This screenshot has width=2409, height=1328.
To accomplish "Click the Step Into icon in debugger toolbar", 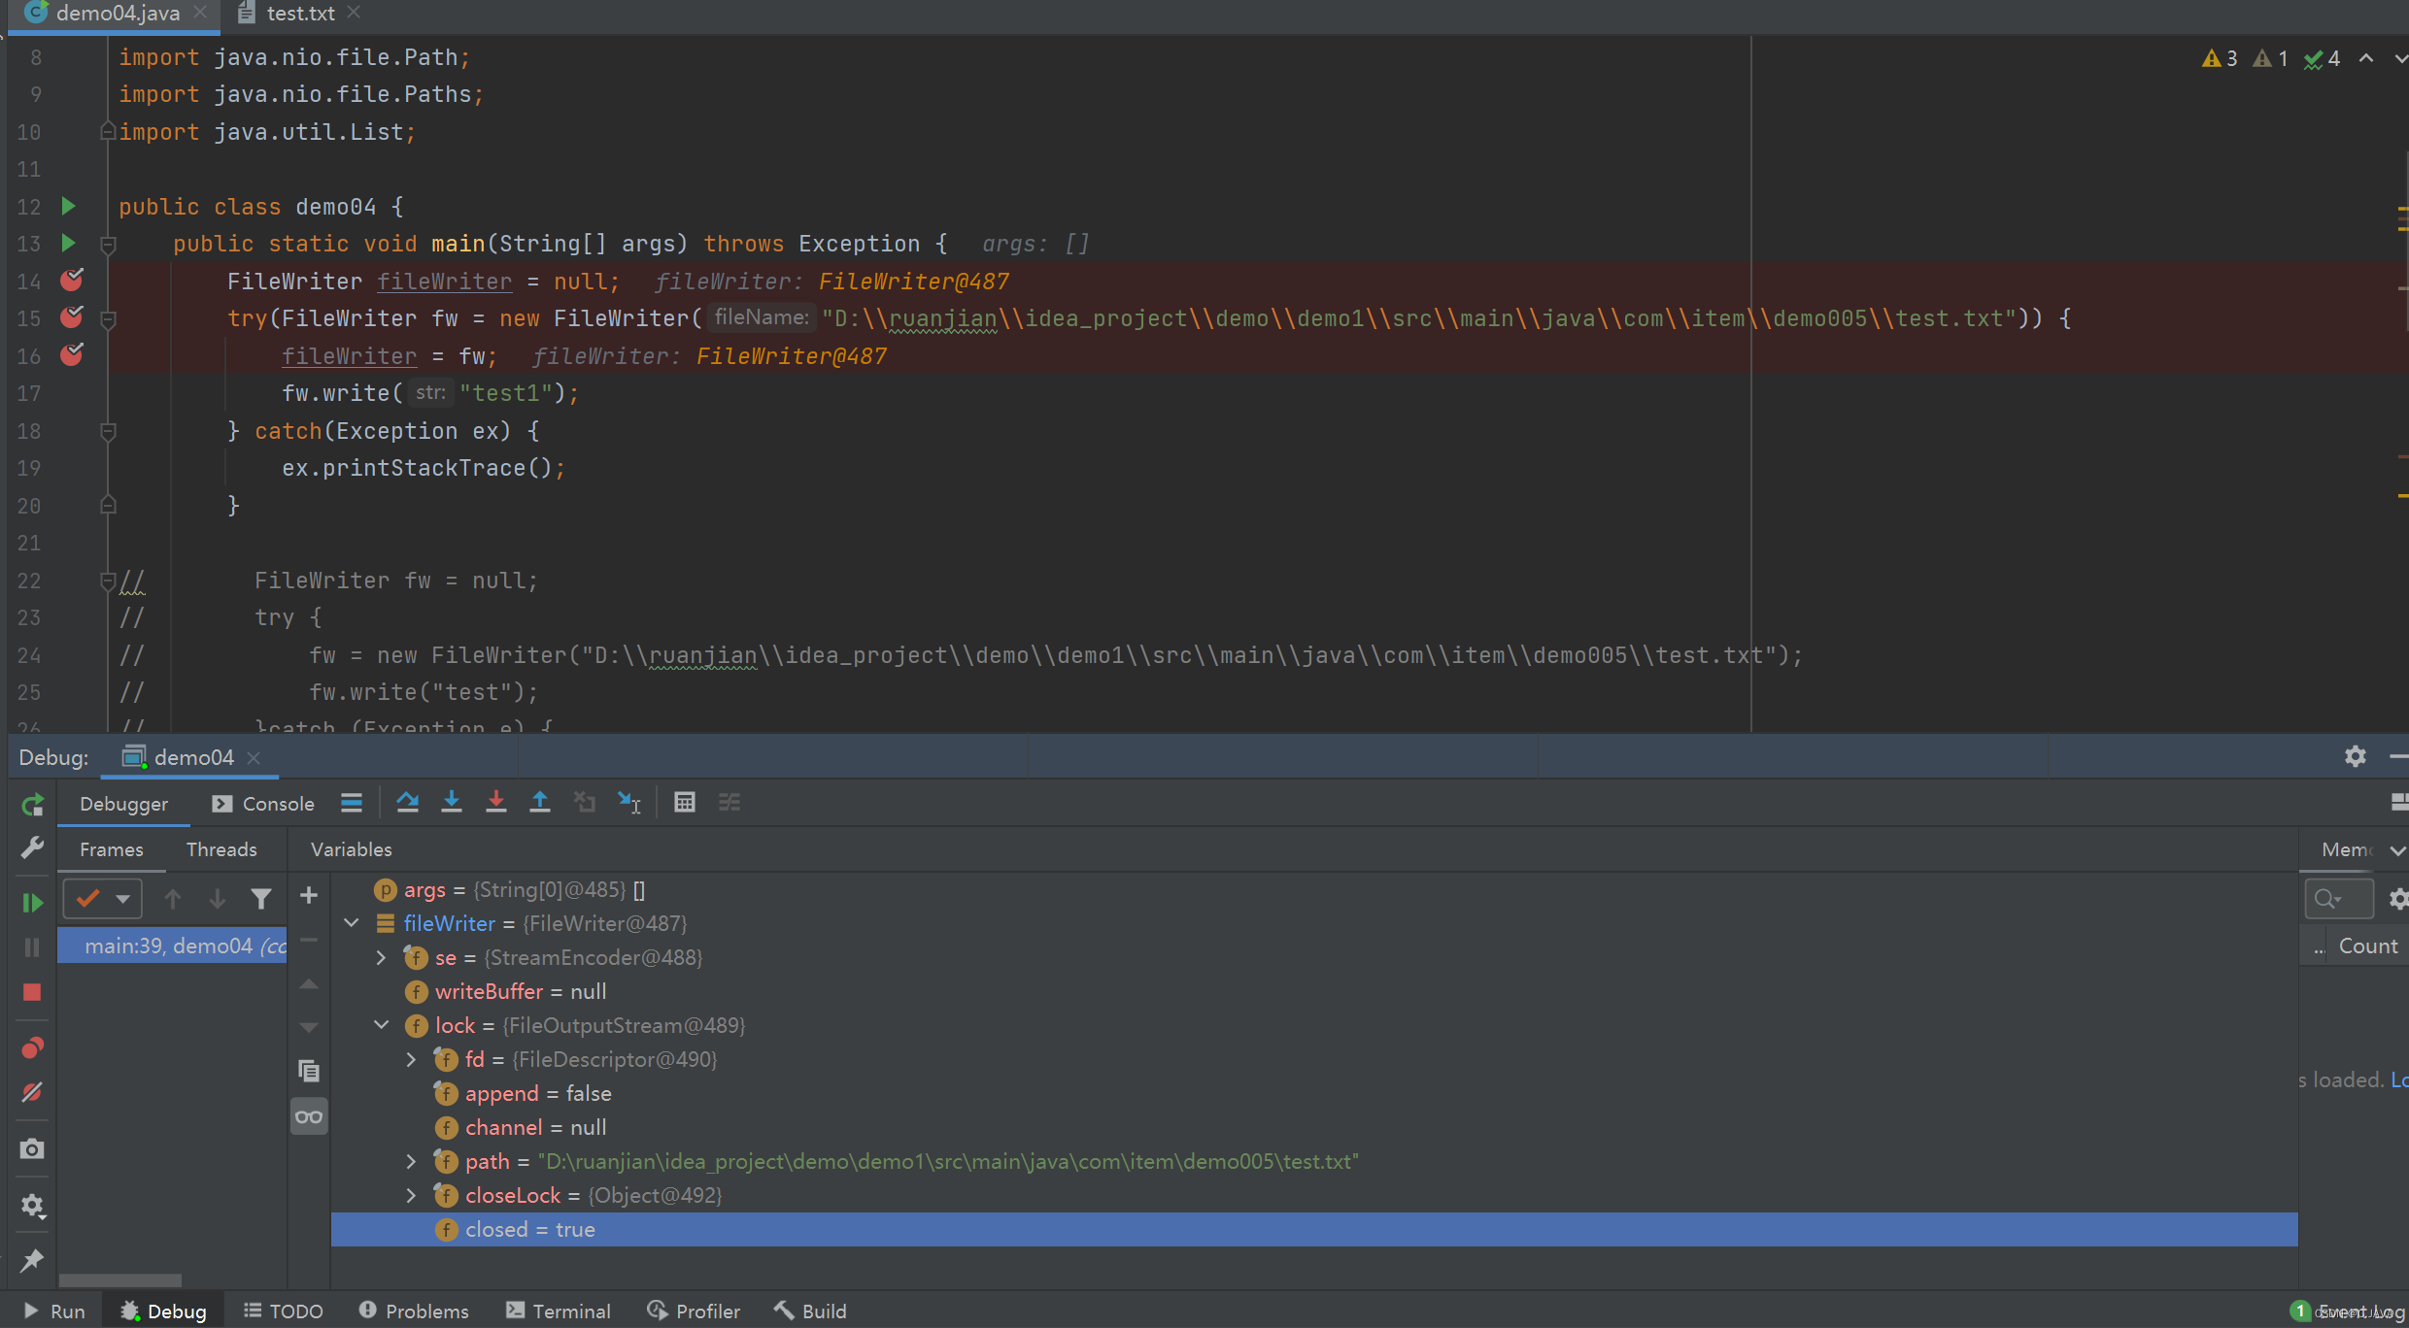I will (x=452, y=802).
